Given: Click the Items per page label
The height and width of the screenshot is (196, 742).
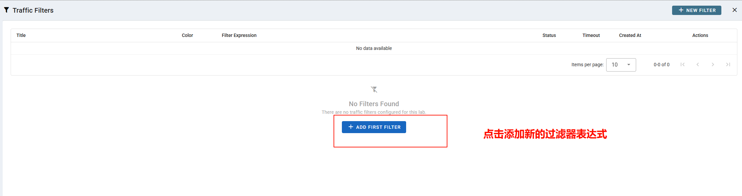Looking at the screenshot, I should pos(587,65).
